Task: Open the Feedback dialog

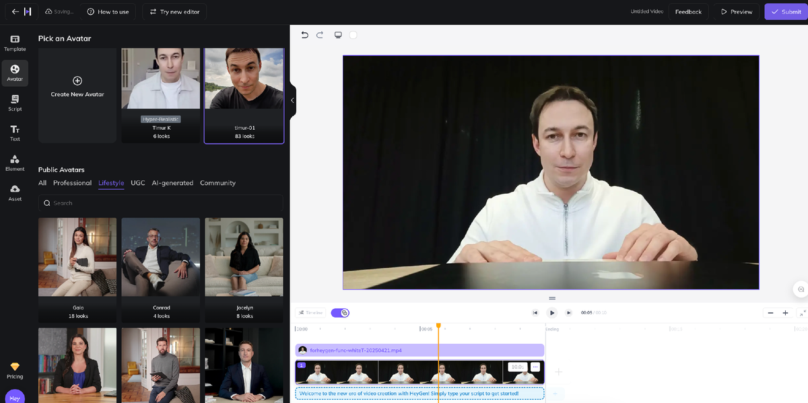Action: point(688,11)
